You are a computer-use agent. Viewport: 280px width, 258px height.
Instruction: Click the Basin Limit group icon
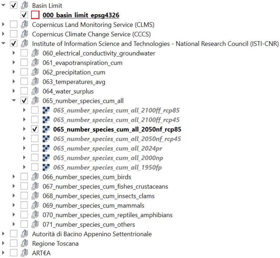tap(24, 5)
